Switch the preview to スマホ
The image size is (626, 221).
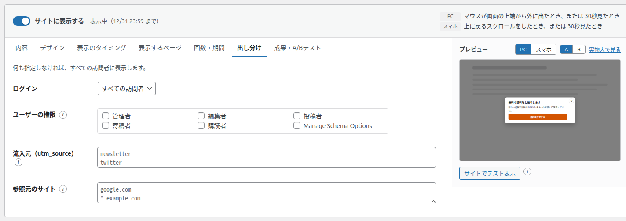[544, 50]
